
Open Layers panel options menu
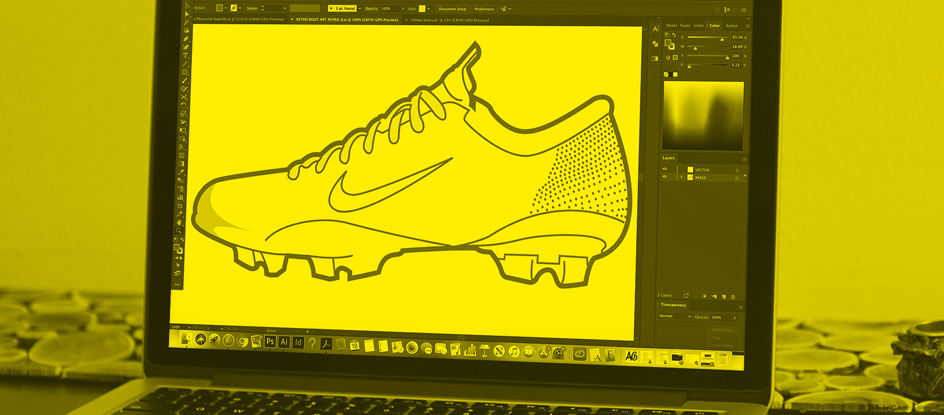coord(744,159)
